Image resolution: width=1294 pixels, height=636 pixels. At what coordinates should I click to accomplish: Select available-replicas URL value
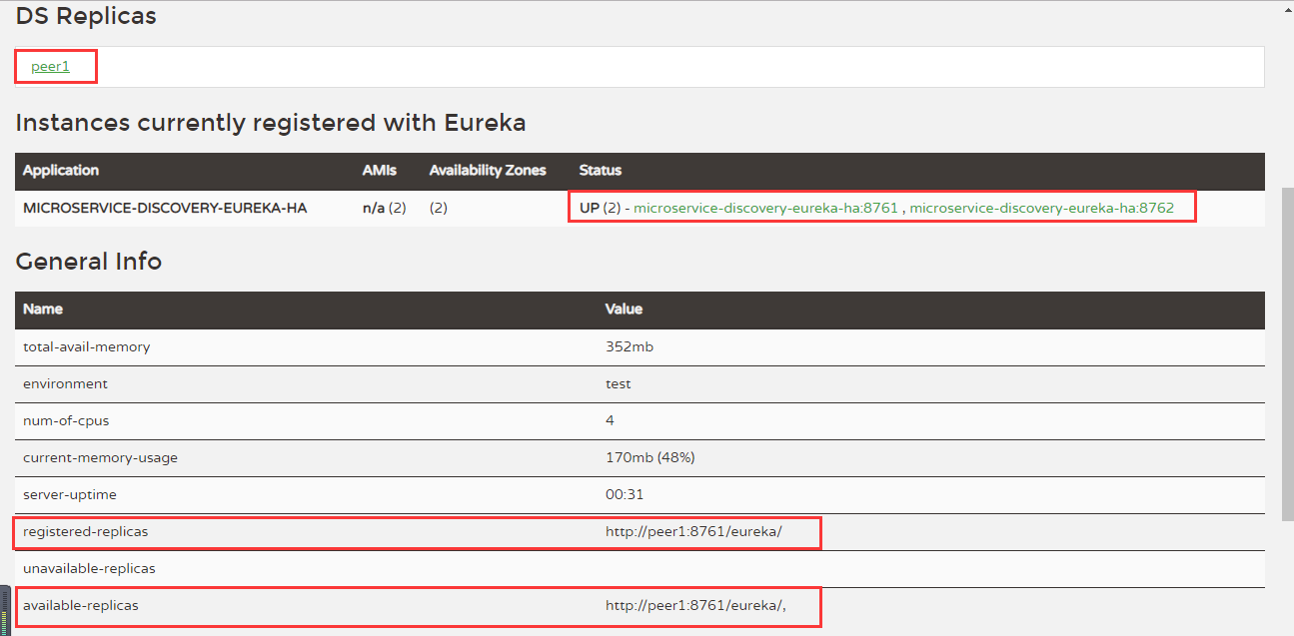(x=695, y=605)
